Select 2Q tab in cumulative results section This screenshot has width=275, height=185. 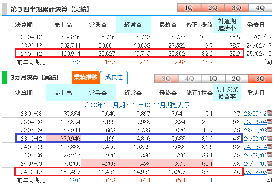click(213, 8)
